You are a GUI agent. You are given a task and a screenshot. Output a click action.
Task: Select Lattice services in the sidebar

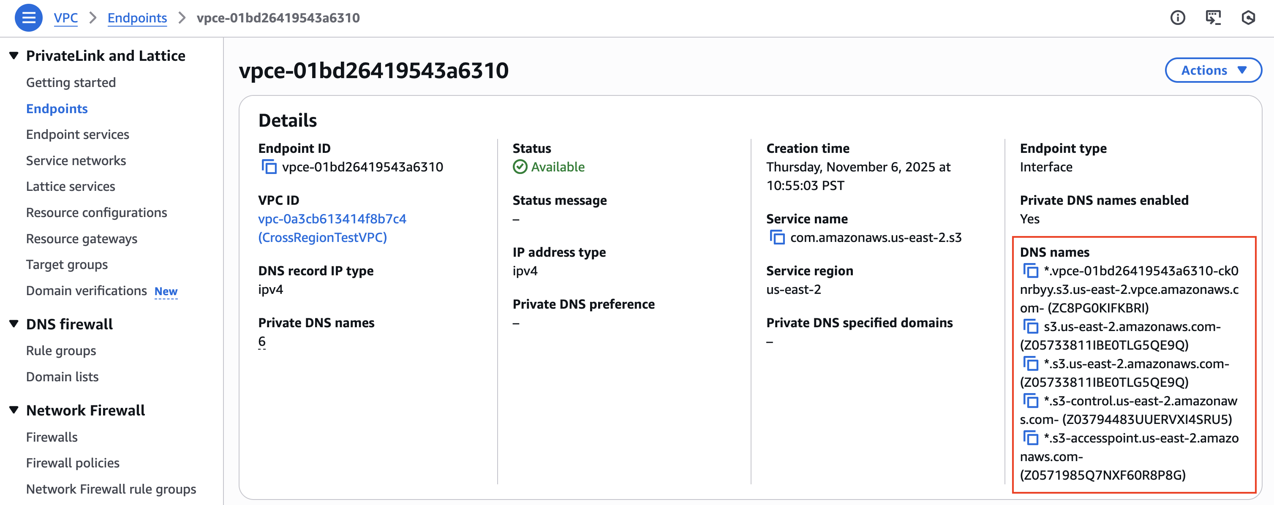tap(70, 186)
